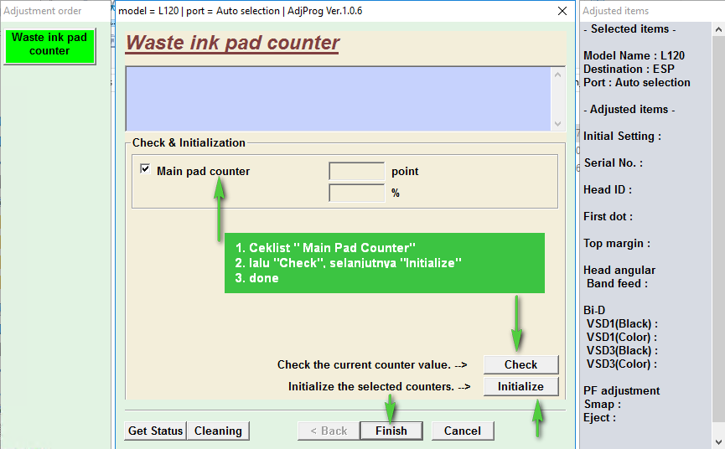
Task: Click Adjusted items panel scroll up arrow
Action: click(x=718, y=29)
